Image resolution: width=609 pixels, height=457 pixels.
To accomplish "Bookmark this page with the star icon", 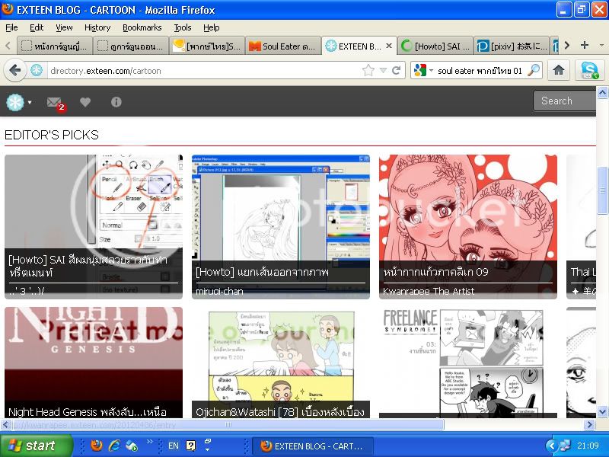I will tap(368, 70).
